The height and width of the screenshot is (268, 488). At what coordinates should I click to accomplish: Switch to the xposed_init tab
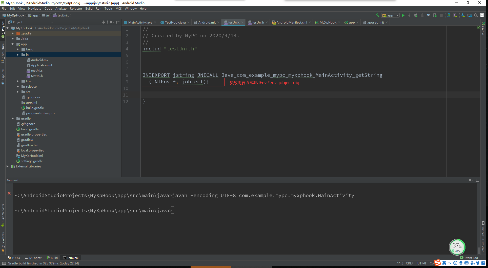(376, 23)
